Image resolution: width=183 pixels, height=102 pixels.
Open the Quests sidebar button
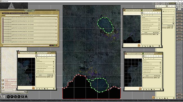coord(179,27)
